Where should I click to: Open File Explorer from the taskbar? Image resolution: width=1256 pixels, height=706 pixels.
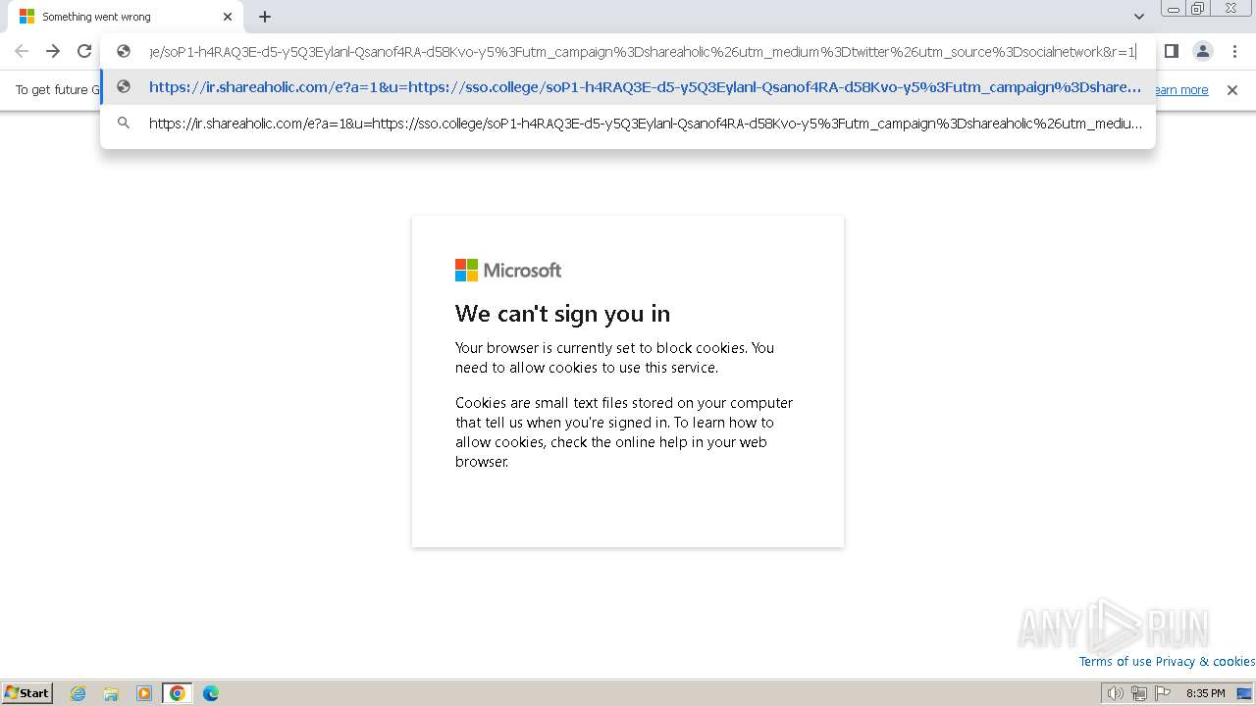click(x=111, y=693)
